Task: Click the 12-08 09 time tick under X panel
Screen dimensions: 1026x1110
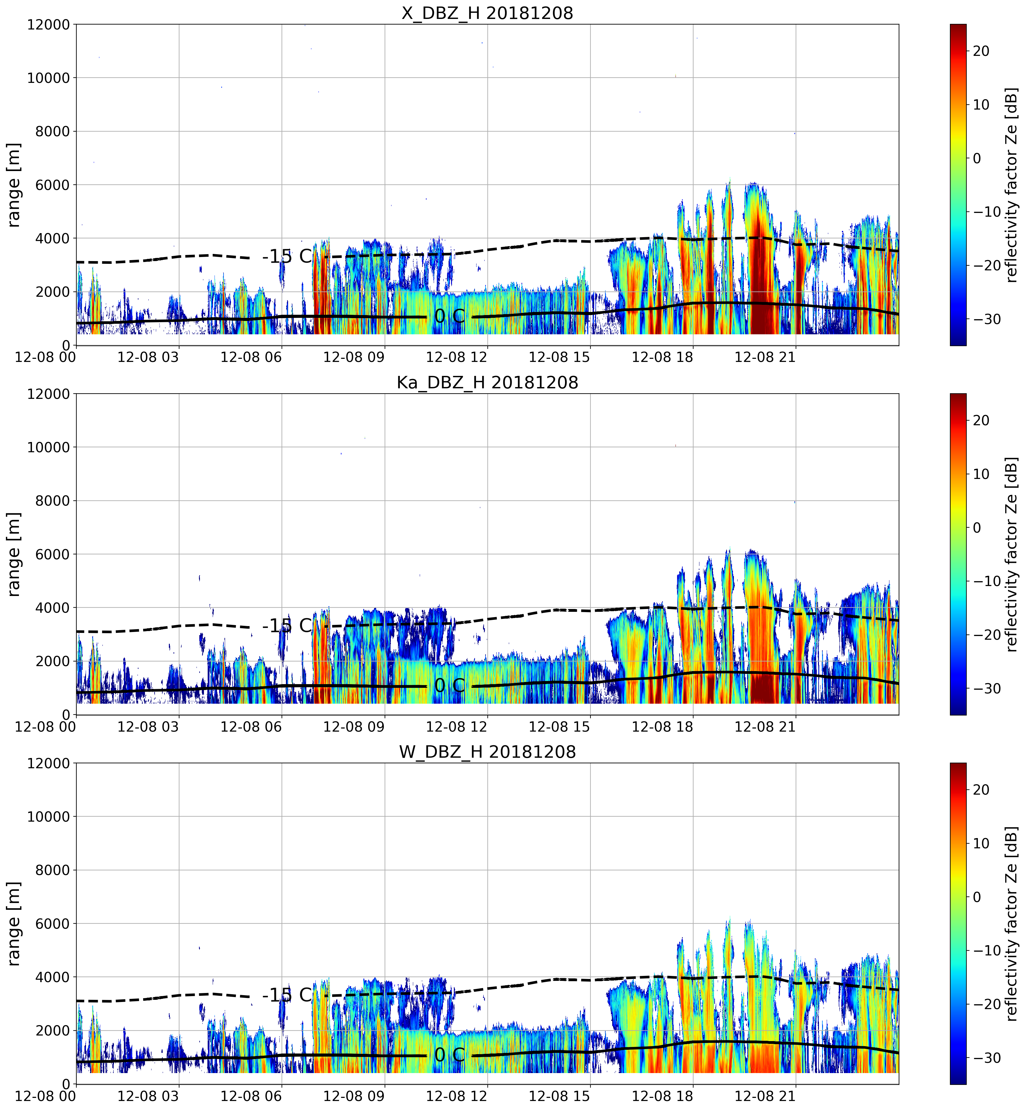Action: click(x=354, y=357)
